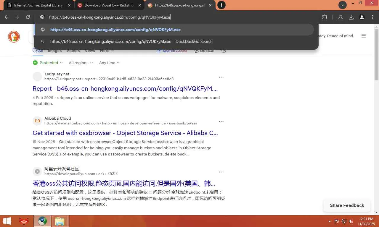
Task: Open File Explorer from the taskbar
Action: pos(60,221)
